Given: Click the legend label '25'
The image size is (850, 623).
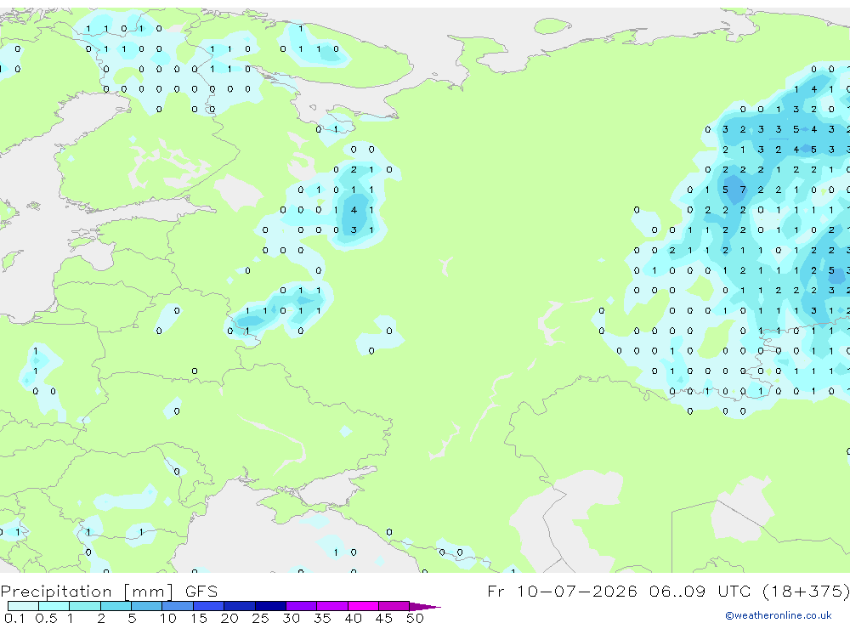Looking at the screenshot, I should point(260,618).
